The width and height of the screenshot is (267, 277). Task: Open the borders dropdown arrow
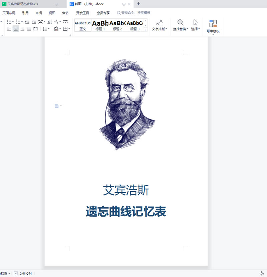pyautogui.click(x=69, y=29)
